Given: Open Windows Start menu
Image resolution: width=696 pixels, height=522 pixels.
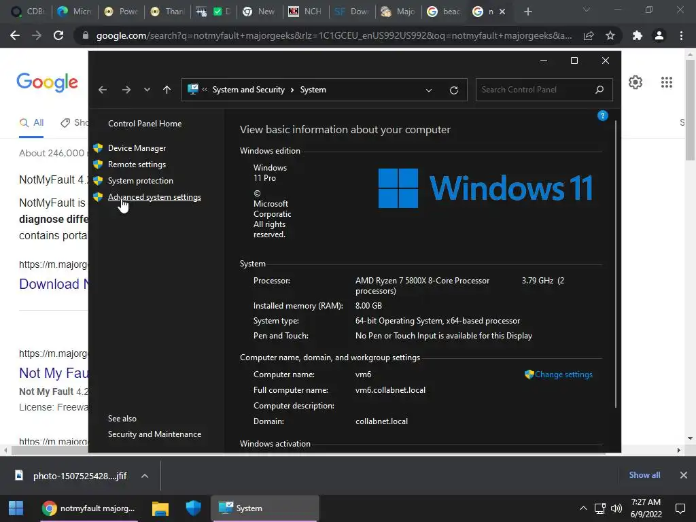Looking at the screenshot, I should click(16, 508).
